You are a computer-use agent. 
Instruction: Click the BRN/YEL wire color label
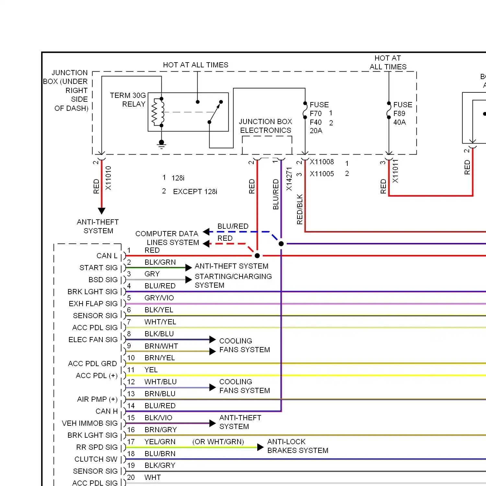click(x=160, y=358)
